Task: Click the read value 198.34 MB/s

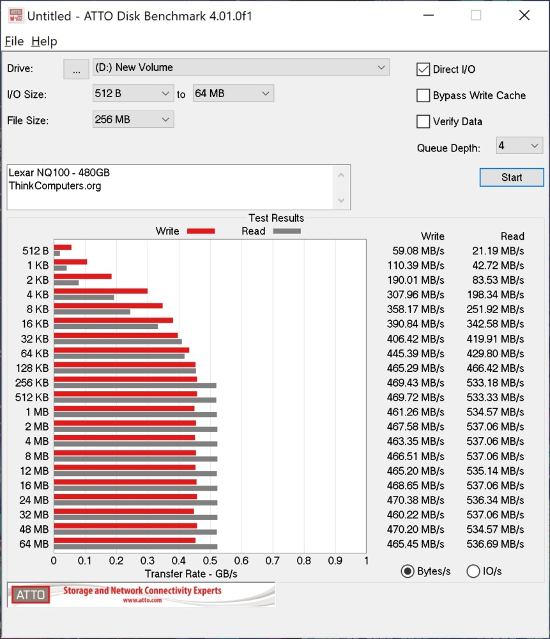Action: point(496,294)
